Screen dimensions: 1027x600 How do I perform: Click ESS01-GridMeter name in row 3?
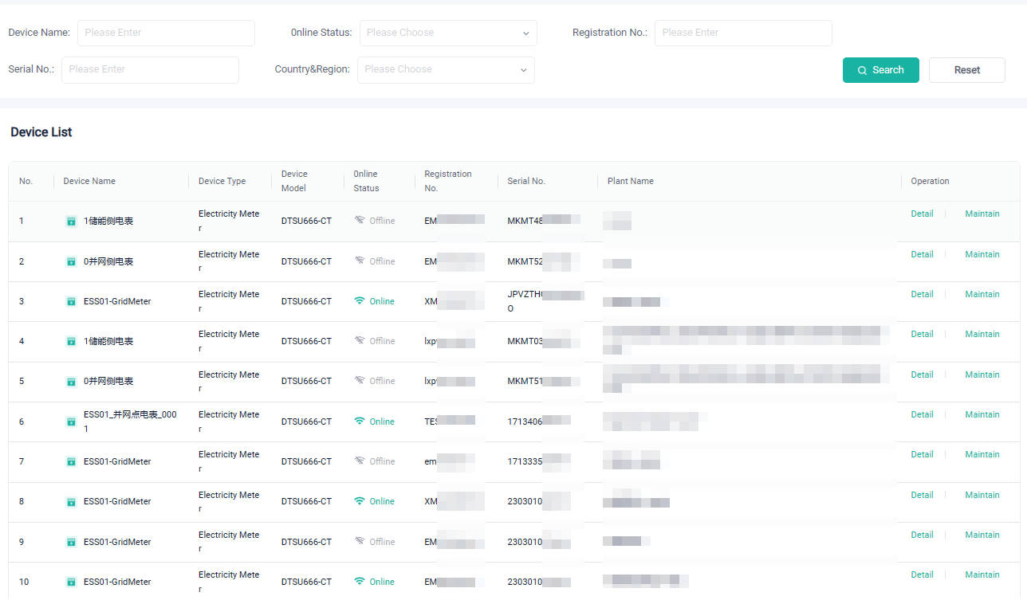click(117, 301)
